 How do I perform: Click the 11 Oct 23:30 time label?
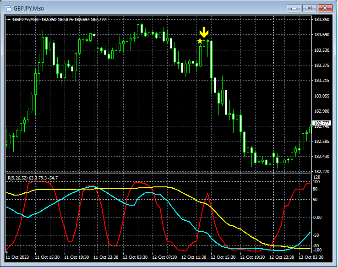[106, 257]
